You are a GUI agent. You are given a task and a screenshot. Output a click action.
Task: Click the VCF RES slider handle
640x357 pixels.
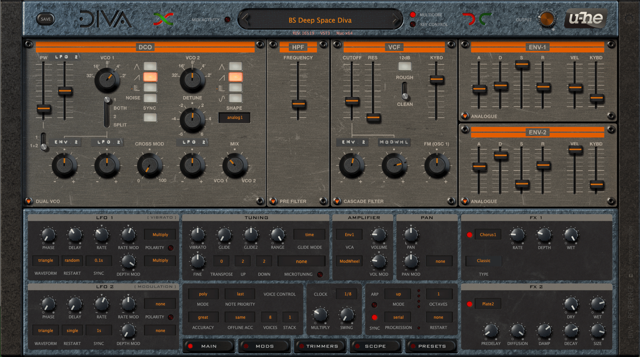(x=373, y=117)
